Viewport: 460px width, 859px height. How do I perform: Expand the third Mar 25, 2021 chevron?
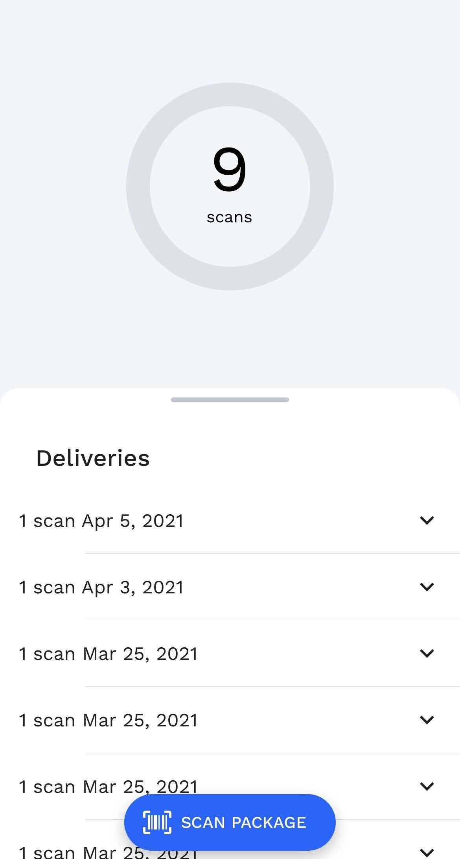tap(427, 786)
